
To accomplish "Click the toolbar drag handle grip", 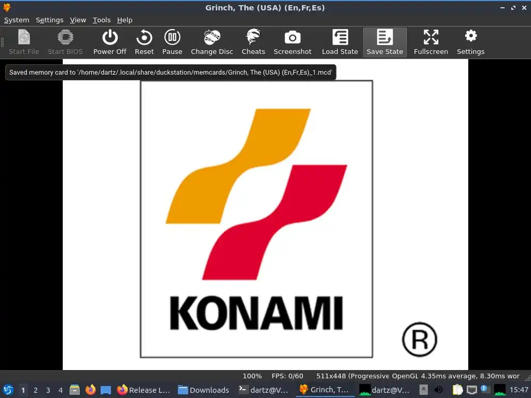I will click(x=3, y=42).
